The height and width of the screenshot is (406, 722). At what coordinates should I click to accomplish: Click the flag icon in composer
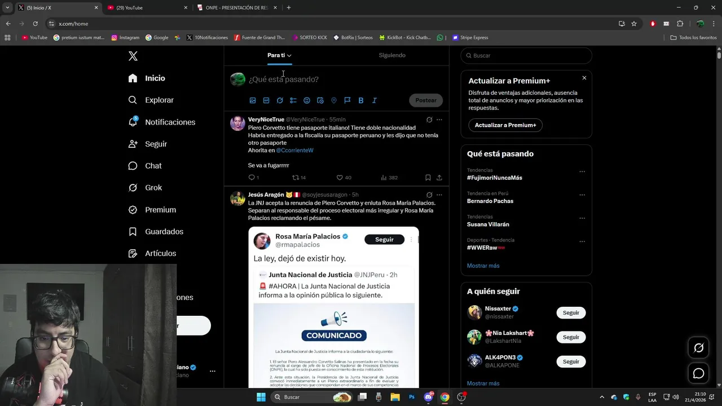(x=347, y=100)
